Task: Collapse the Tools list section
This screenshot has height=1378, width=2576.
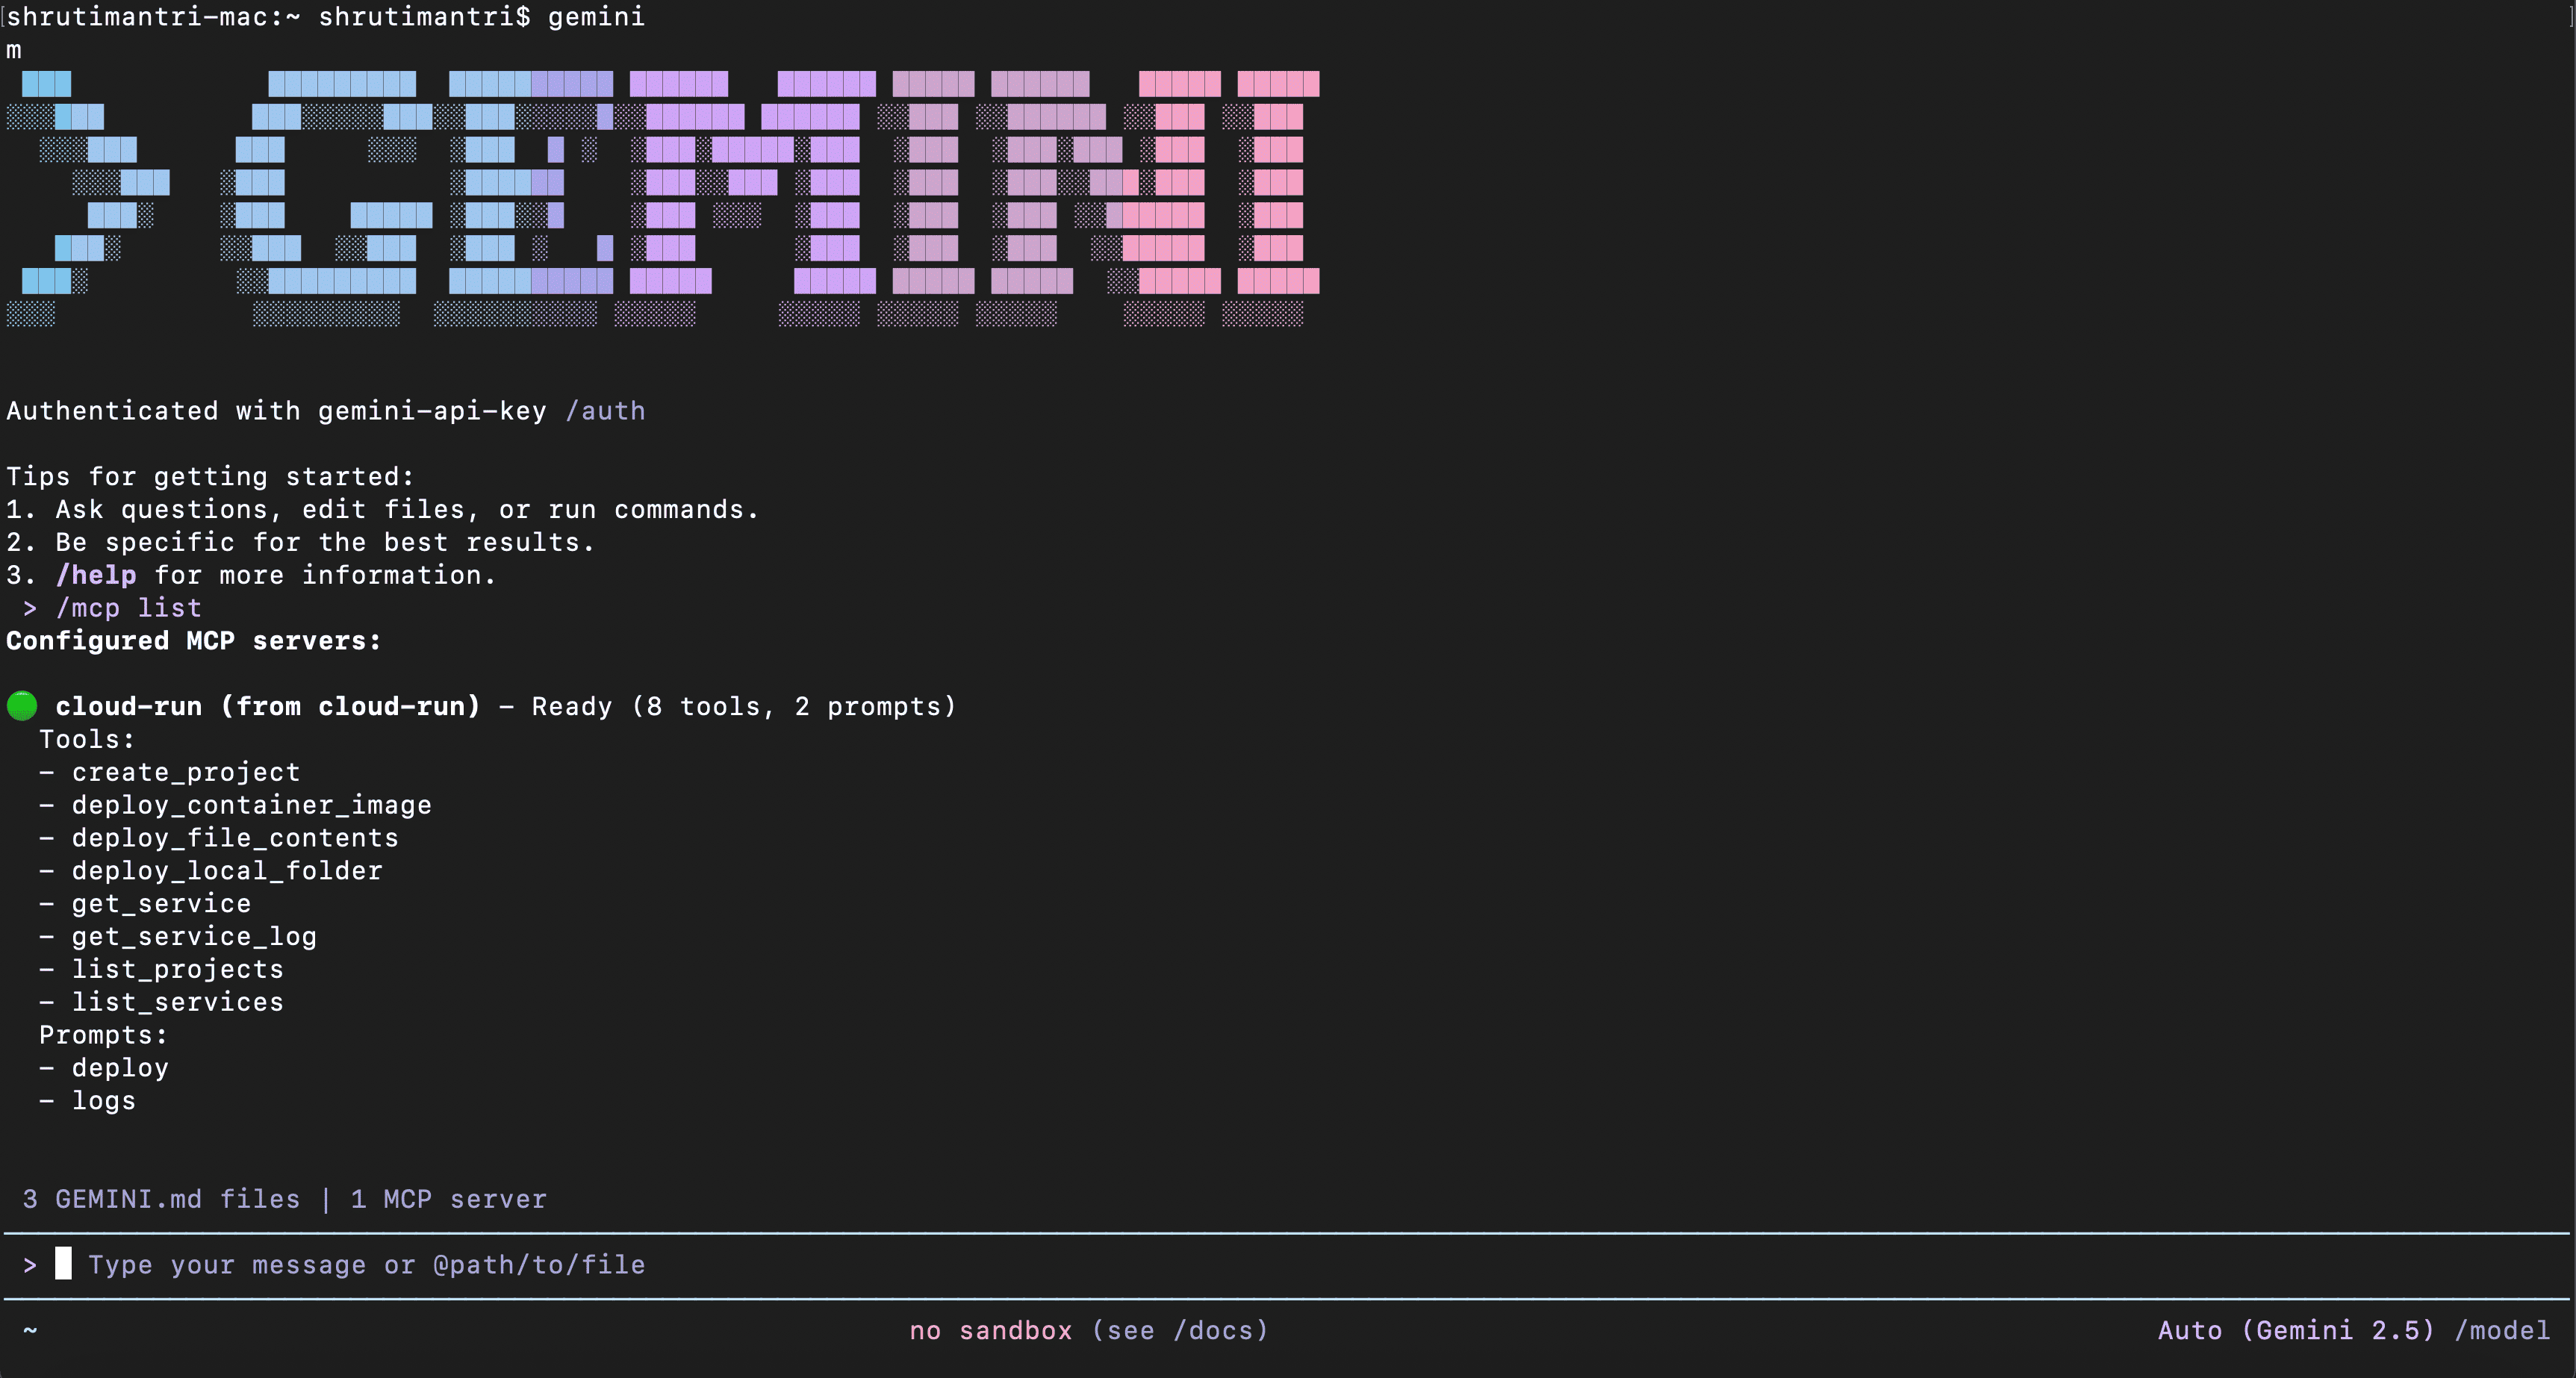Action: (87, 738)
